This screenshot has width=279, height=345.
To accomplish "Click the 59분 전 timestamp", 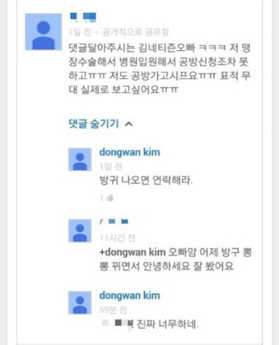I will (113, 310).
